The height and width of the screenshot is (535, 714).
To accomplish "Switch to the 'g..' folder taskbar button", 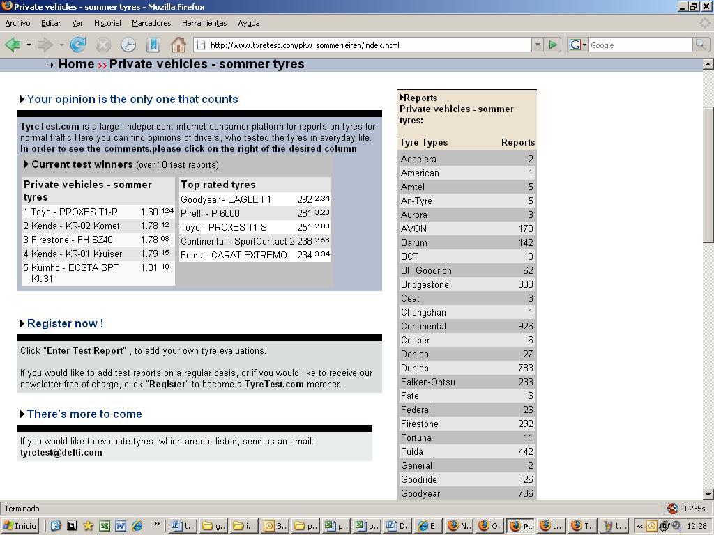I will tap(213, 526).
